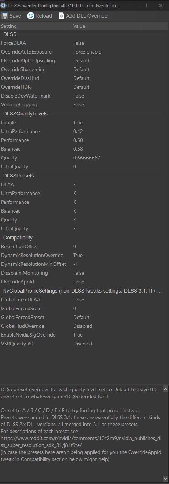169x484 pixels.
Task: Click the DLSSTweaks gear app icon
Action: (x=3, y=5)
